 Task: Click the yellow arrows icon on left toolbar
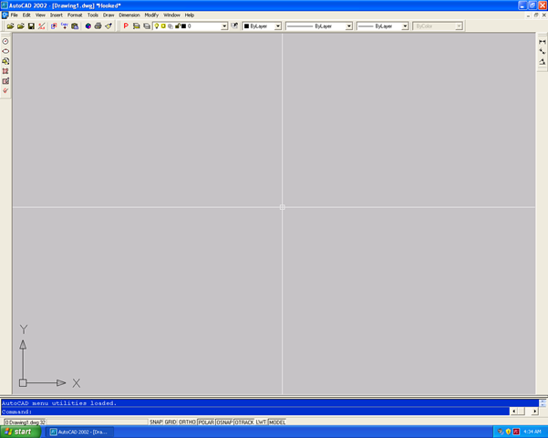5,61
